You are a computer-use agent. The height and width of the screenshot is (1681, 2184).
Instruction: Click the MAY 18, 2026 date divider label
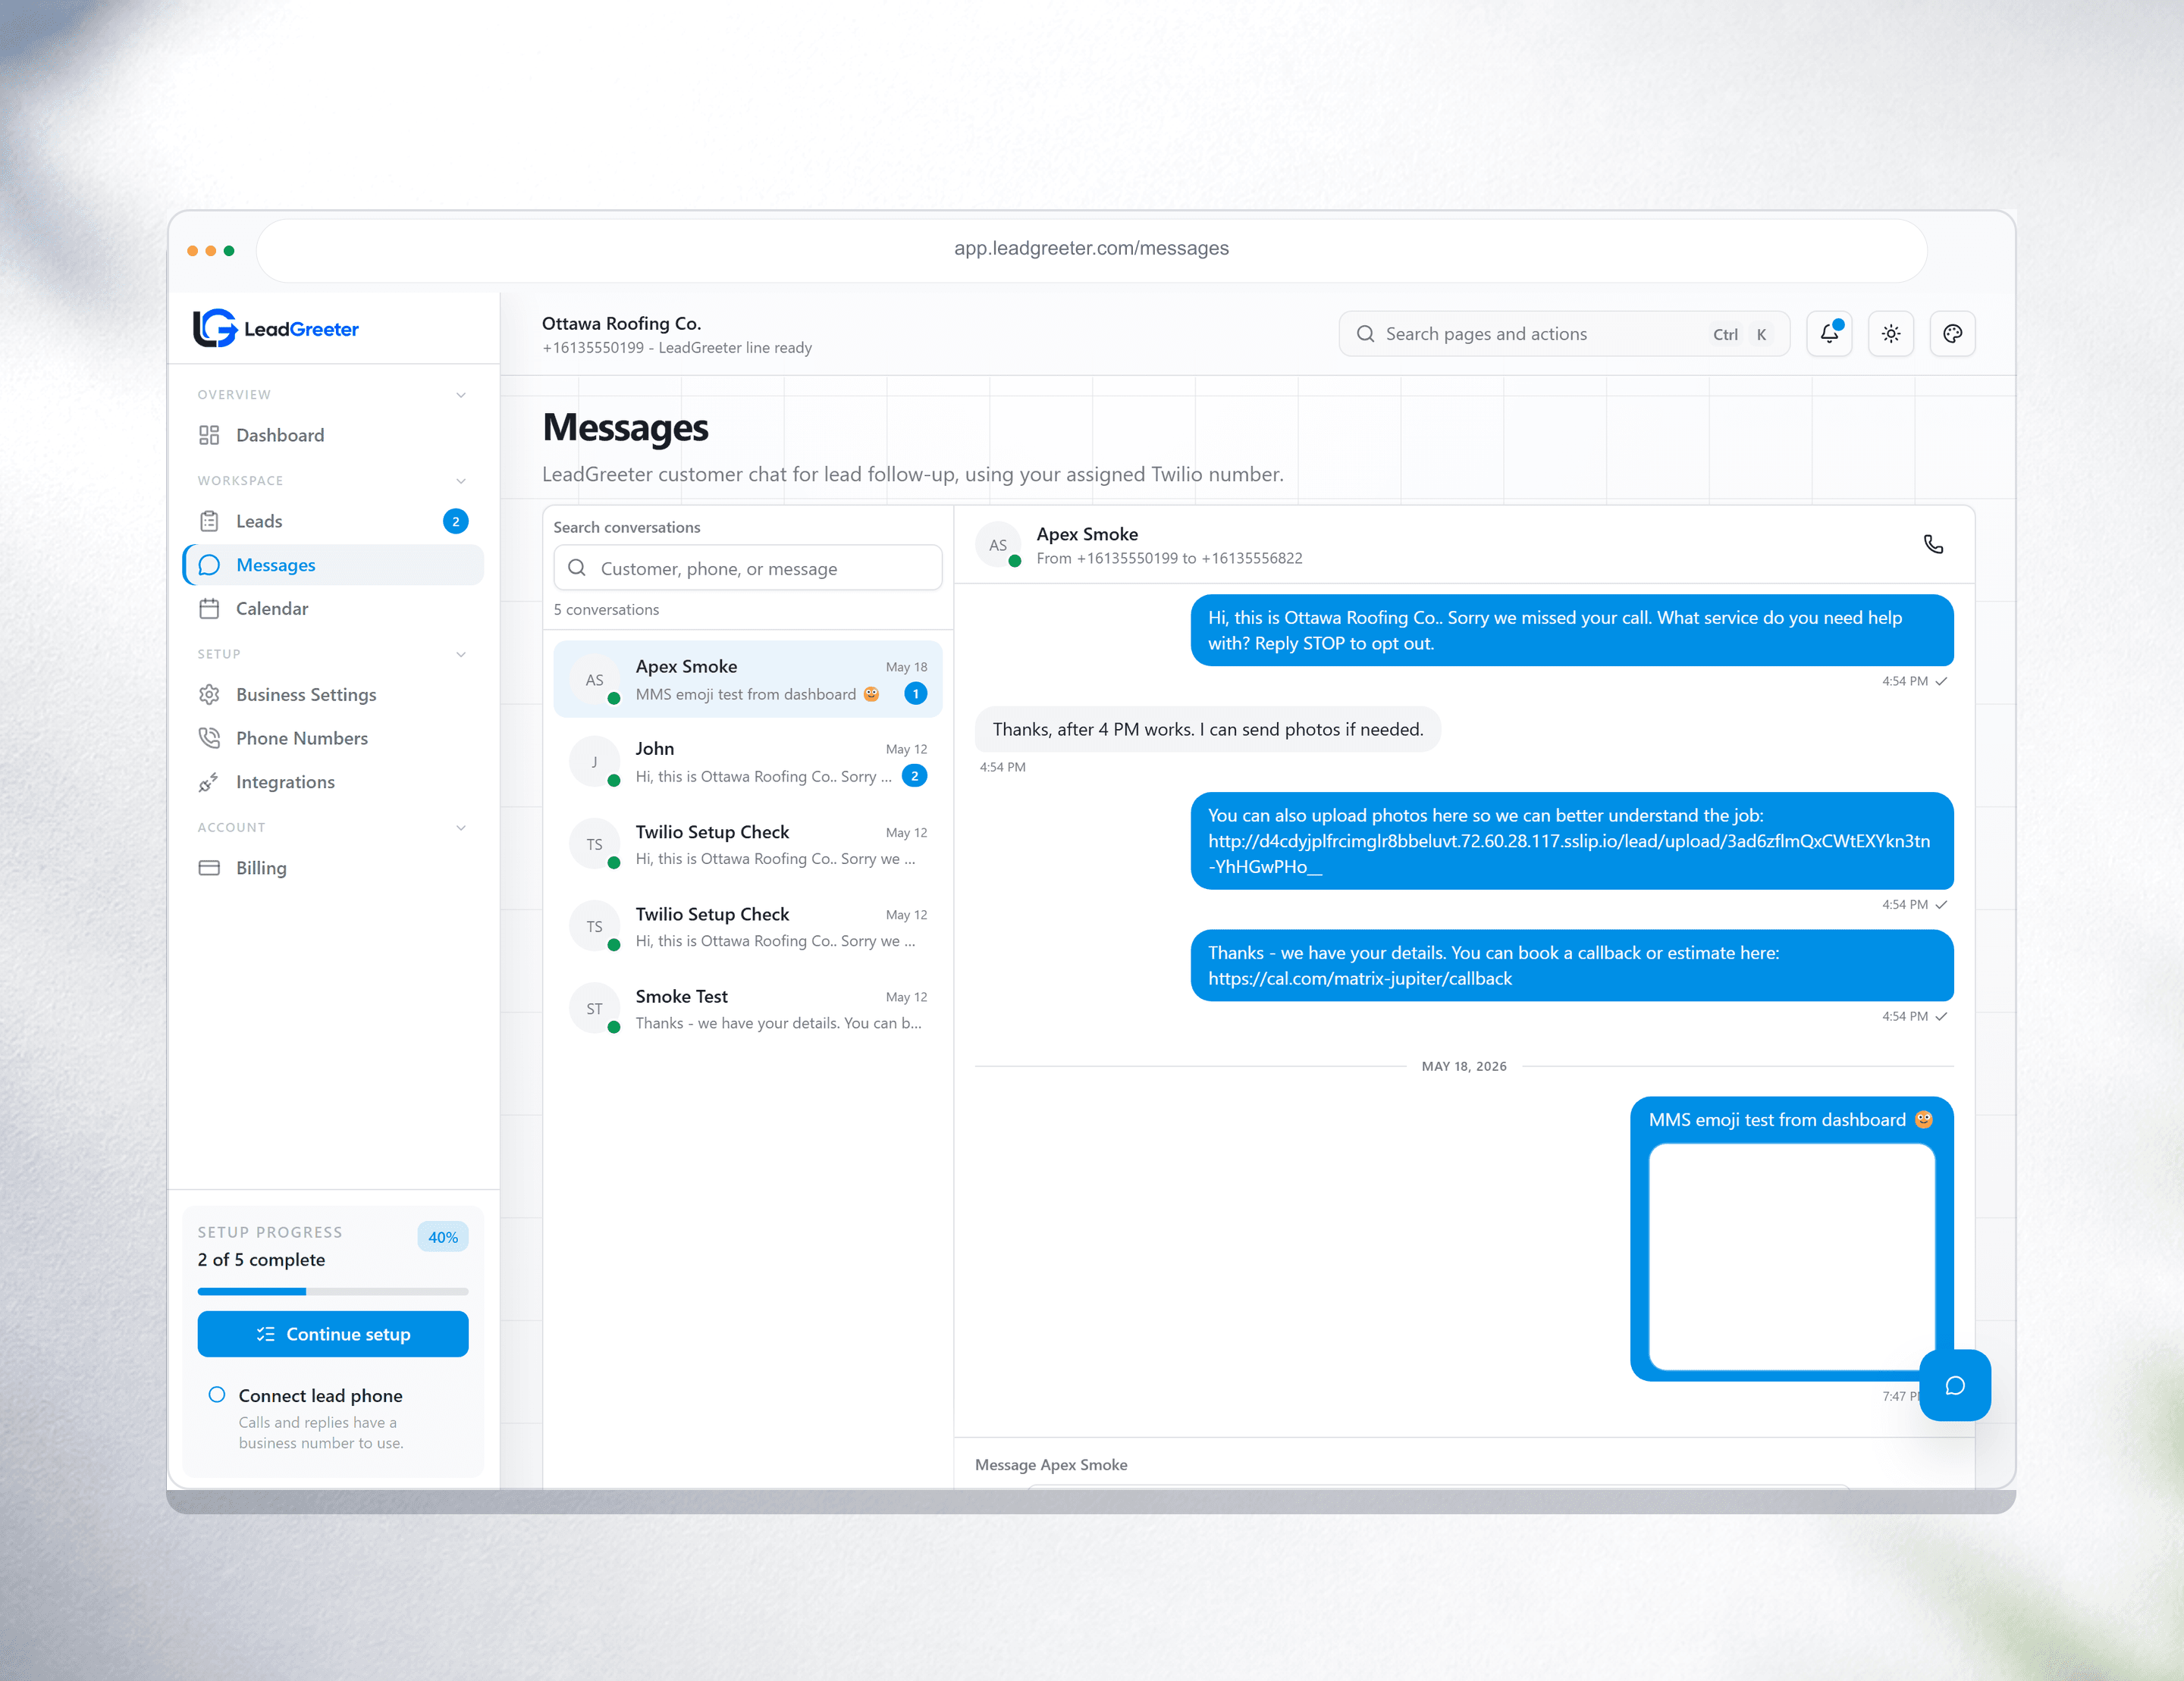[1464, 1066]
